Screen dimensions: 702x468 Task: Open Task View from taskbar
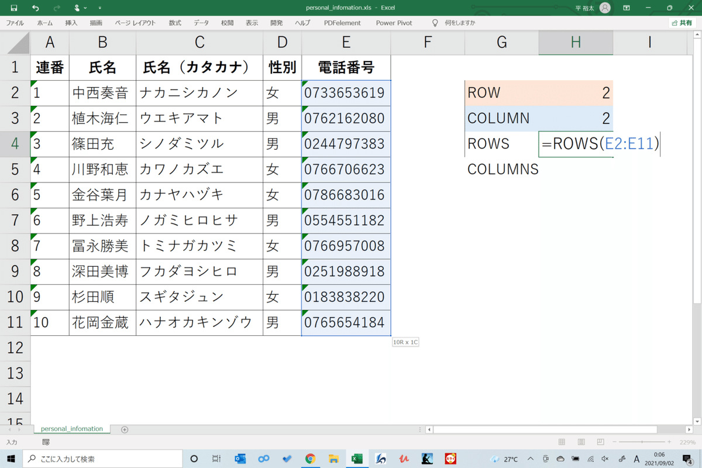coord(216,459)
